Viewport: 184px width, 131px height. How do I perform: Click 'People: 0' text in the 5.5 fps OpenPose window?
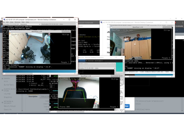(x=166, y=58)
